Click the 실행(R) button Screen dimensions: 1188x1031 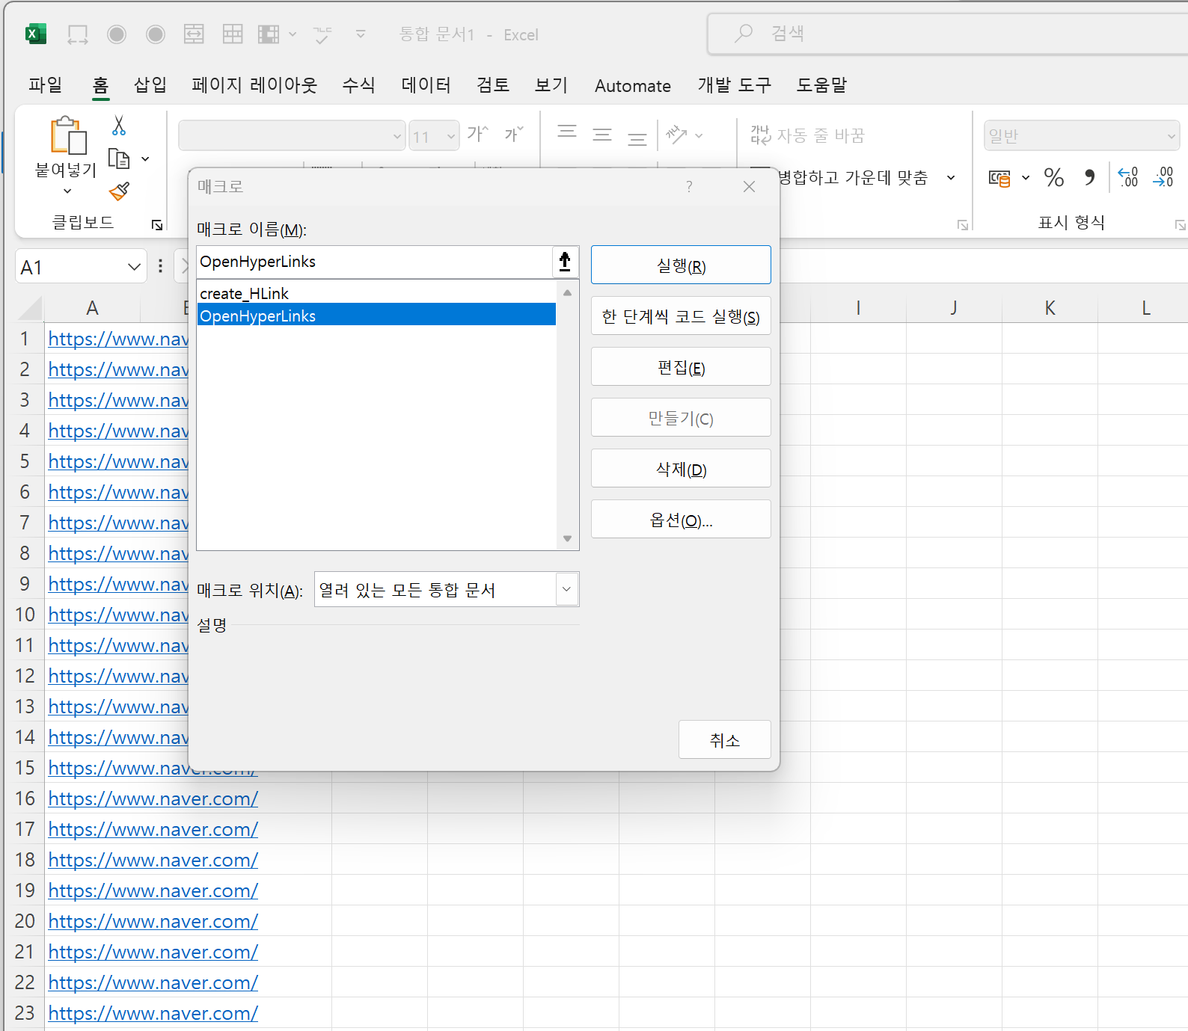681,265
